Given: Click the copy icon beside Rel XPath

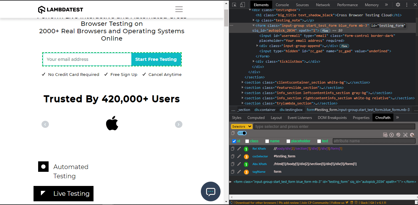Looking at the screenshot, I should coord(233,148).
